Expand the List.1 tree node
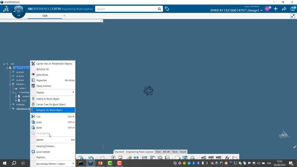Screen dimensions: 297x167 coord(16,101)
